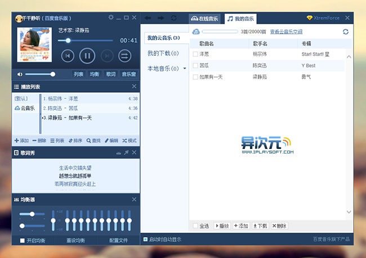Open 我的下载 (0) section
366x258 pixels.
click(x=163, y=53)
